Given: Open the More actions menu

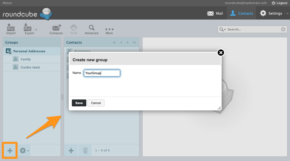Looking at the screenshot, I should coord(109,30).
